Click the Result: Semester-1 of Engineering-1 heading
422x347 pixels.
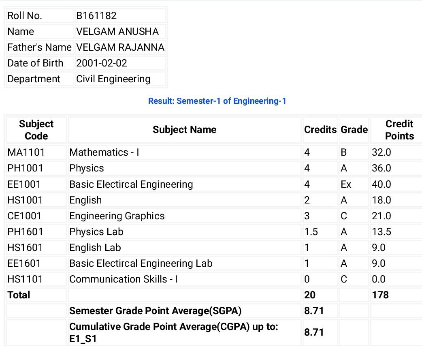coord(217,101)
